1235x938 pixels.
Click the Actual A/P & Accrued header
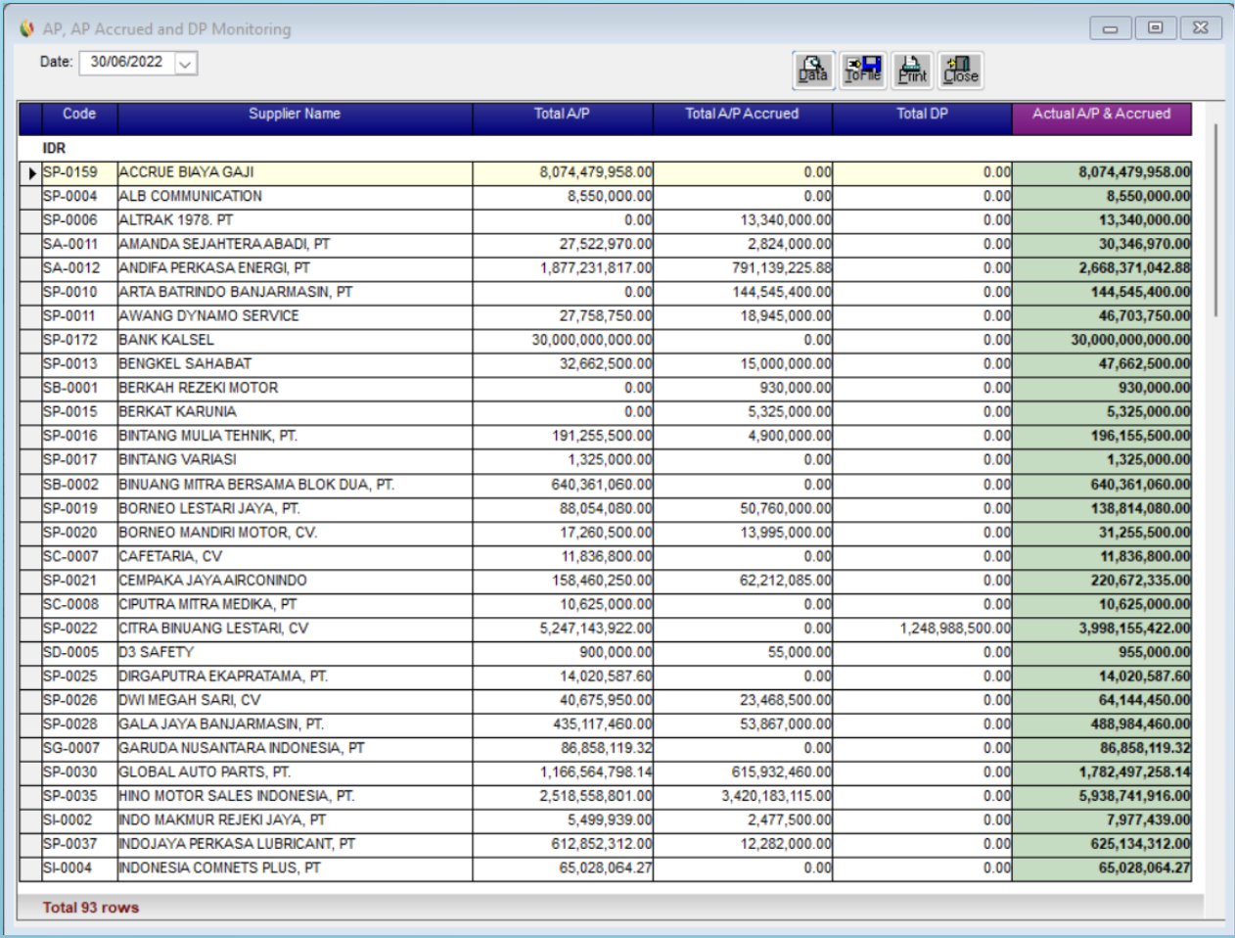[x=1102, y=117]
